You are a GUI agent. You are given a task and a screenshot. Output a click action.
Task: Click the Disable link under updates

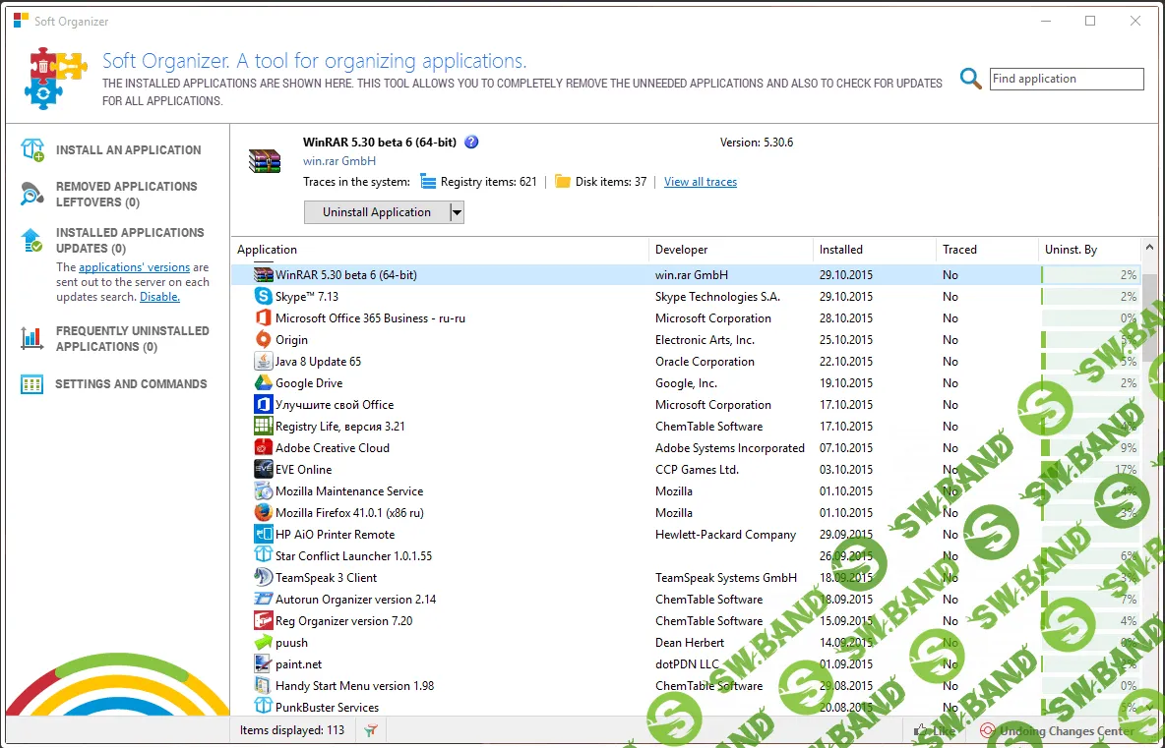(x=159, y=297)
